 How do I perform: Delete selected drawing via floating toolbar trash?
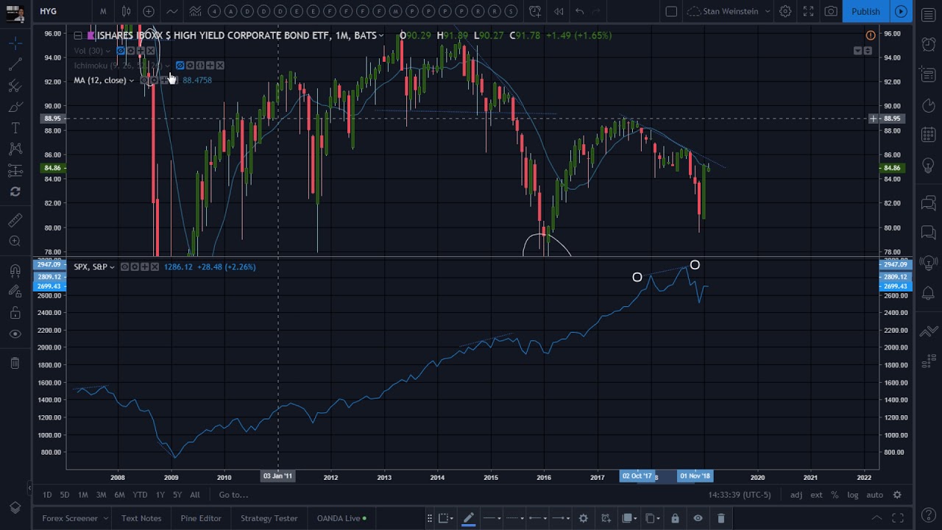(x=720, y=518)
